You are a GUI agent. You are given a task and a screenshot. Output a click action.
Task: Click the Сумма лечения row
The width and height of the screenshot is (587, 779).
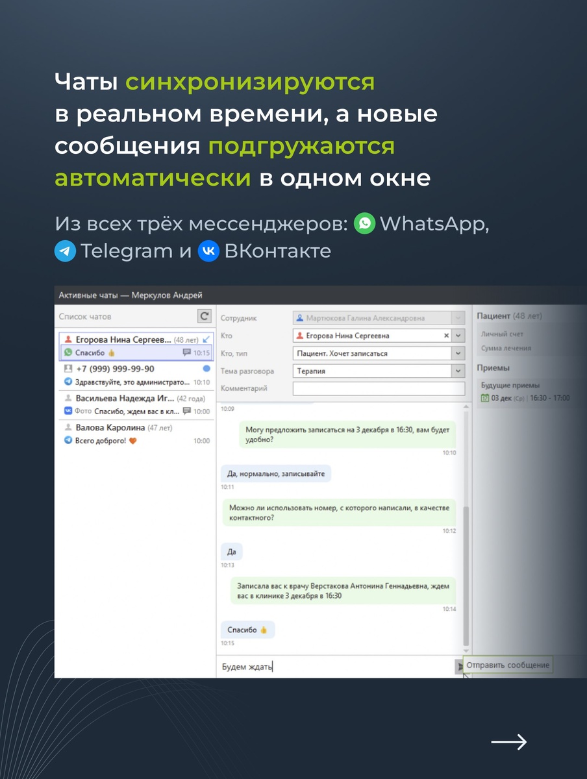(506, 349)
